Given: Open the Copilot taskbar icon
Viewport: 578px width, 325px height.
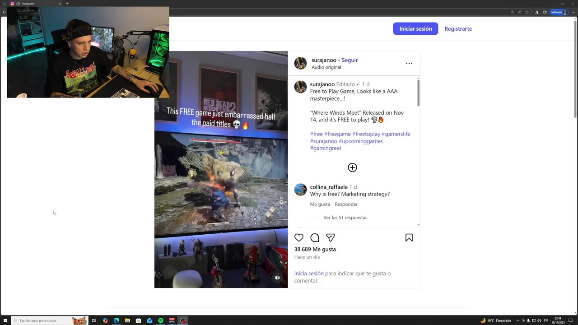Looking at the screenshot, I should 105,320.
